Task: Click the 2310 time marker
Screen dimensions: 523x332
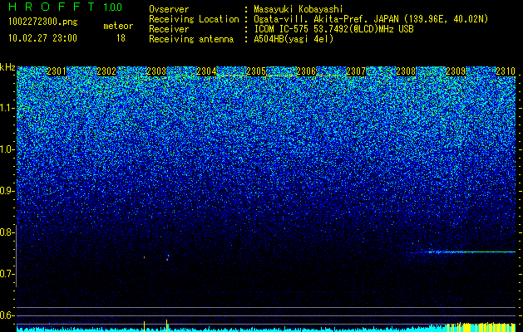Action: click(x=506, y=71)
